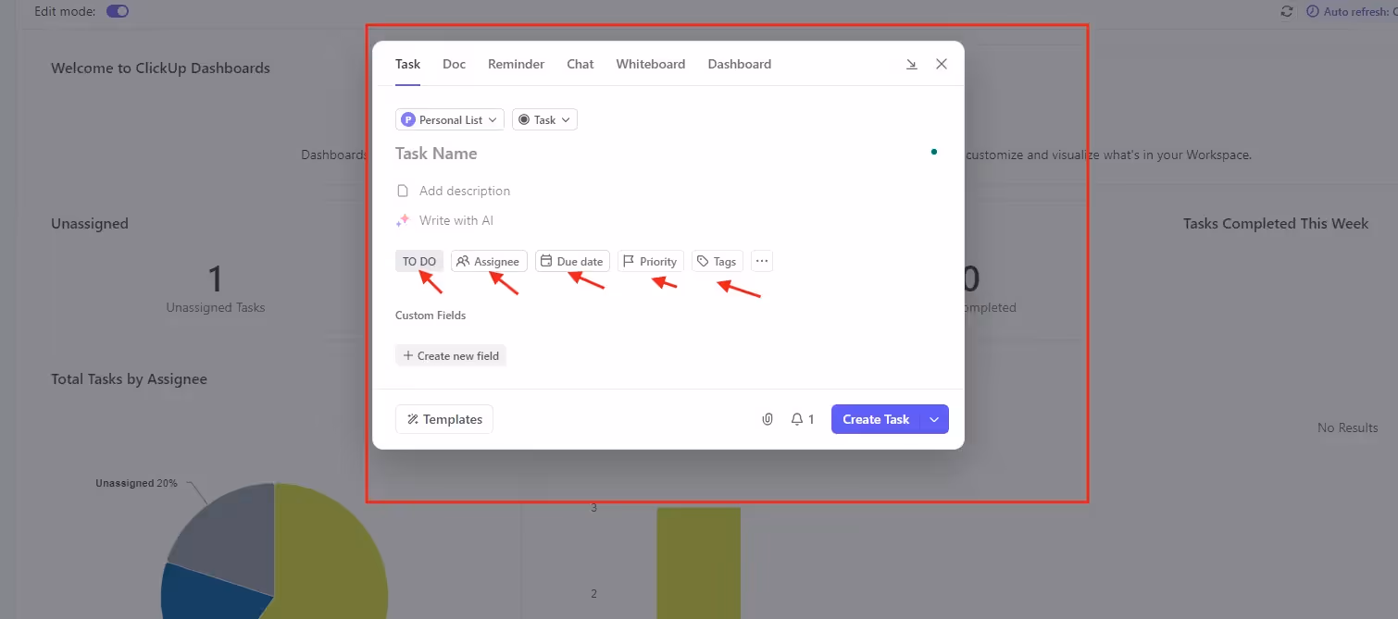Switch to the Dashboard tab
The height and width of the screenshot is (619, 1398).
pos(739,64)
